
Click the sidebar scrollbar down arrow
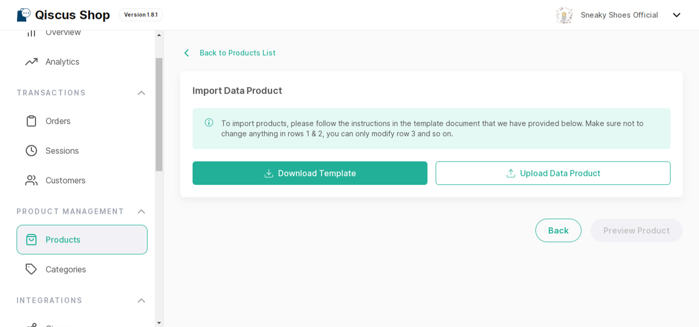click(159, 323)
